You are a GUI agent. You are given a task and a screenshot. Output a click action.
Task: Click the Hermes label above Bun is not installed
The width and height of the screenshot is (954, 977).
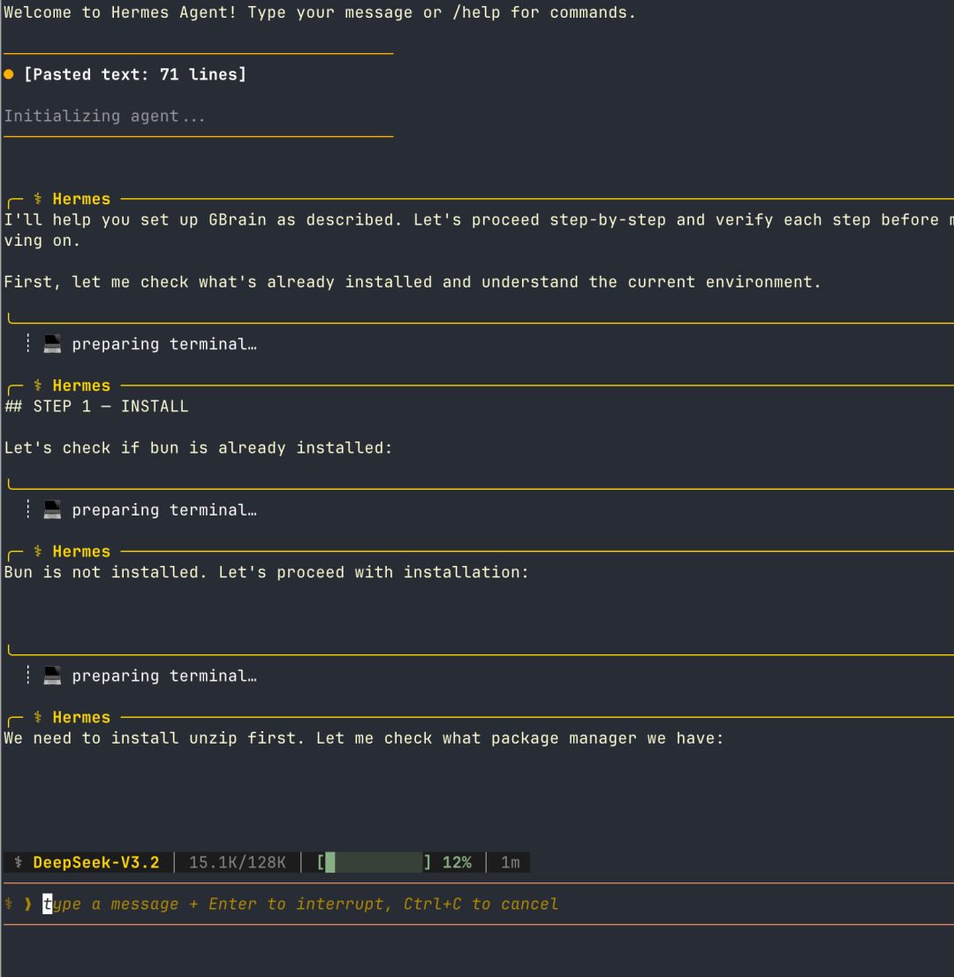pos(81,552)
